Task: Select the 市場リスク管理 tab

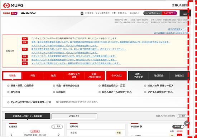Action: 74,75
